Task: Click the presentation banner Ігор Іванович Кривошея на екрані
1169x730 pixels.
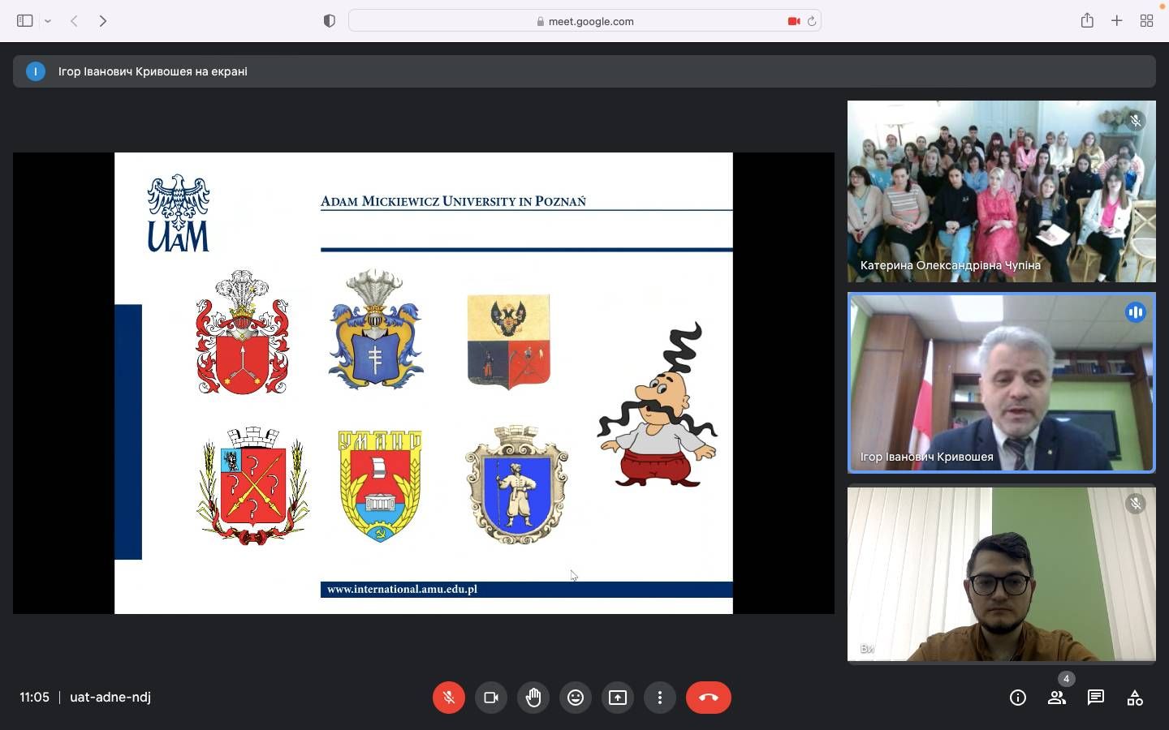Action: pyautogui.click(x=584, y=71)
